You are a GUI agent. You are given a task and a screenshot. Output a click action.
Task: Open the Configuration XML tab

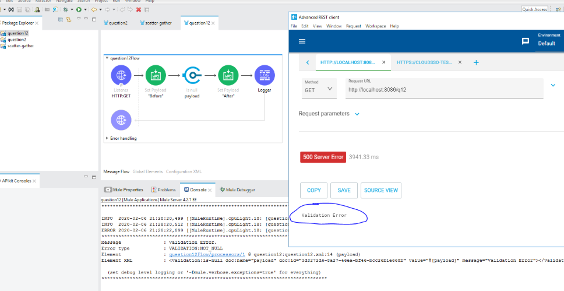[x=184, y=171]
